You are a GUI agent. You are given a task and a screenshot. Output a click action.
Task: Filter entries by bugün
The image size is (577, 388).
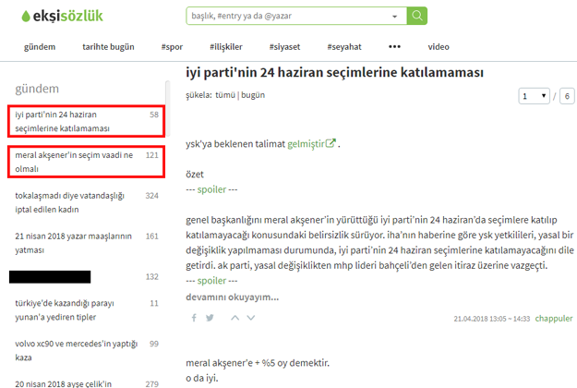coord(253,95)
